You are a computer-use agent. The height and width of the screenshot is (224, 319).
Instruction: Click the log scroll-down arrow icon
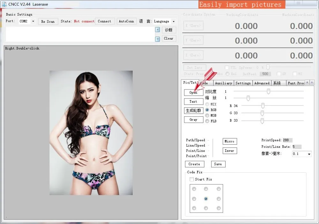[158, 39]
